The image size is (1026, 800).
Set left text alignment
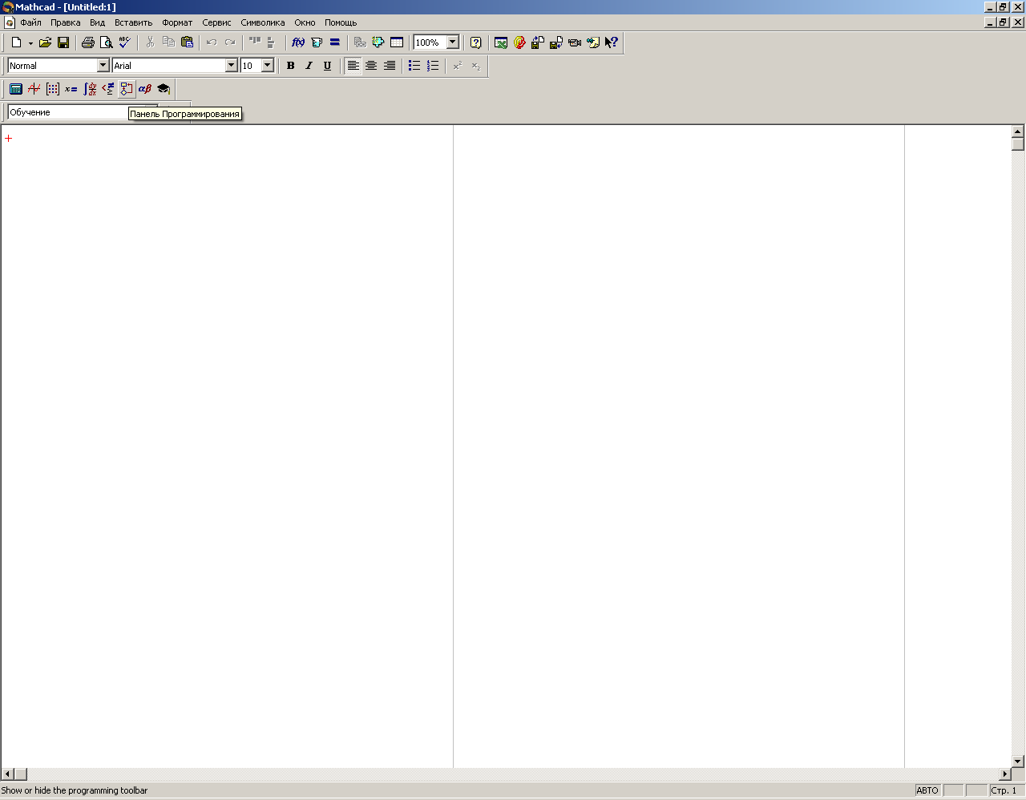pos(353,66)
